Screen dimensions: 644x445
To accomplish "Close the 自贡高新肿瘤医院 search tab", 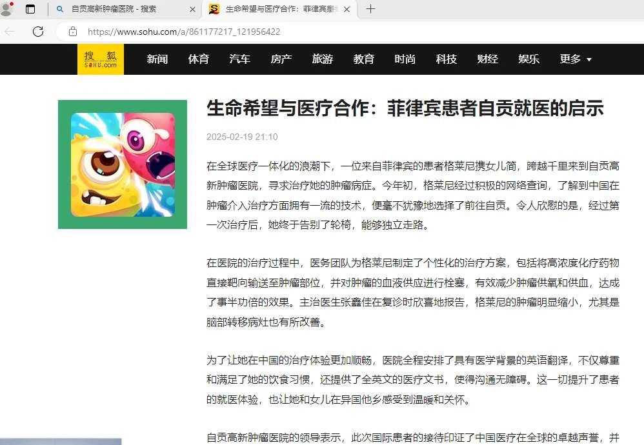I will (192, 9).
